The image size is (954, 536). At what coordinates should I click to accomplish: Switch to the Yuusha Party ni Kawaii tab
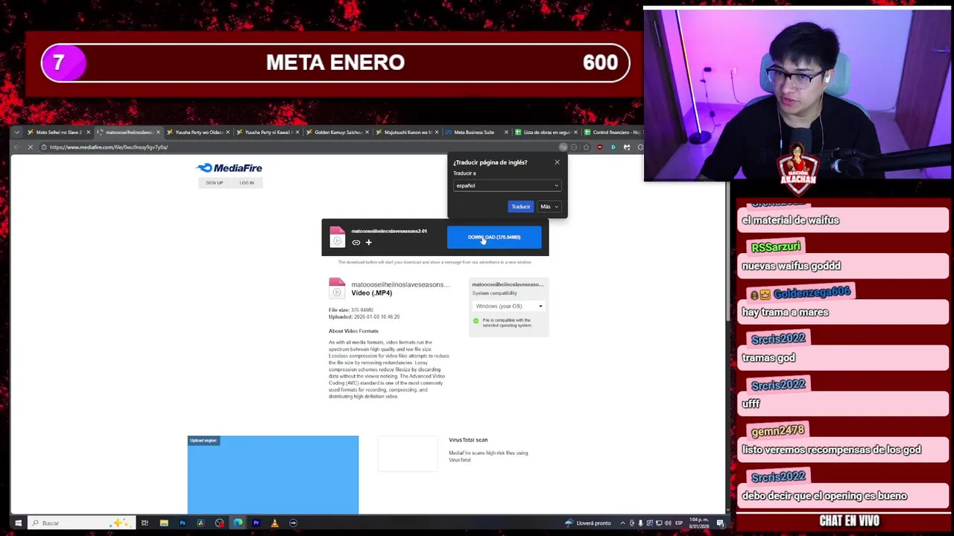[268, 133]
